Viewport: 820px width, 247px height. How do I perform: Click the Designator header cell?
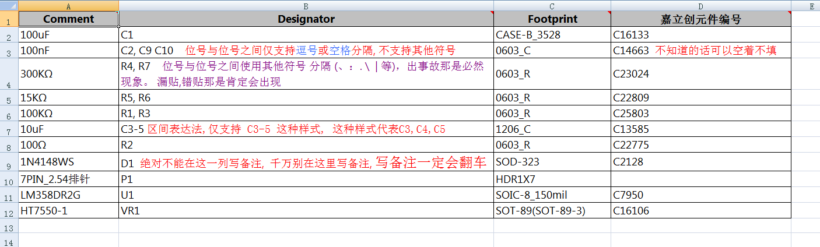point(306,19)
